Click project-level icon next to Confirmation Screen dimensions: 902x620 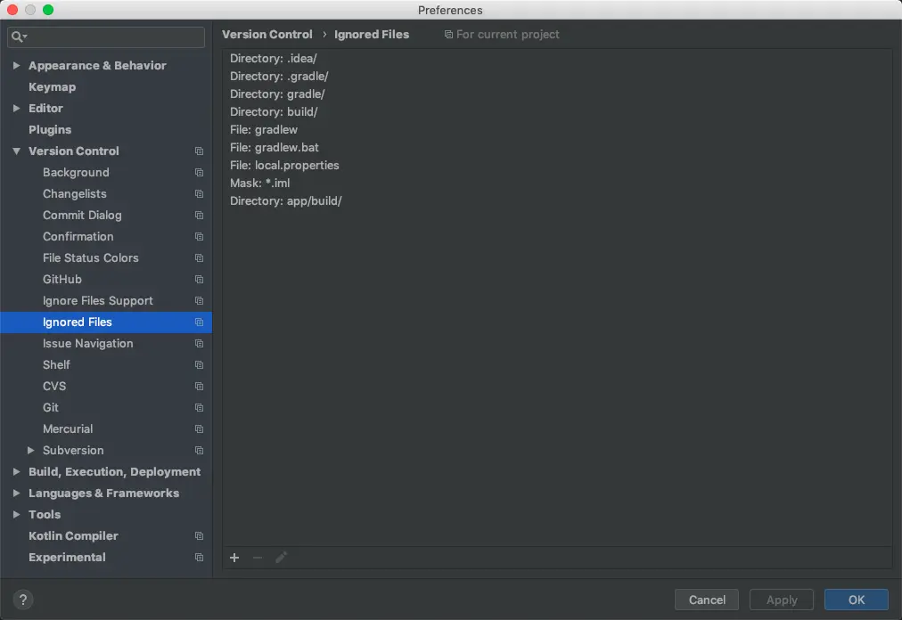(x=199, y=236)
